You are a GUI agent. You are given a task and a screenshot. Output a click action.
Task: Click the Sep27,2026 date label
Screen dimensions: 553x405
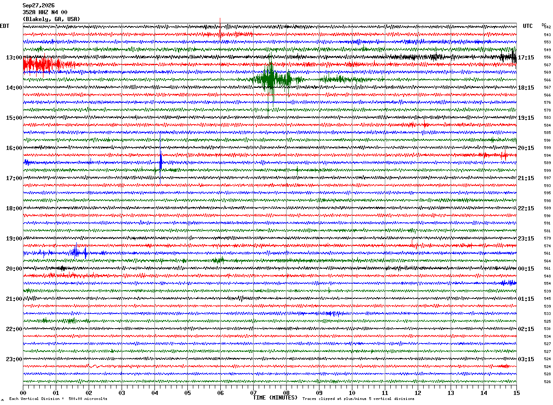(38, 5)
